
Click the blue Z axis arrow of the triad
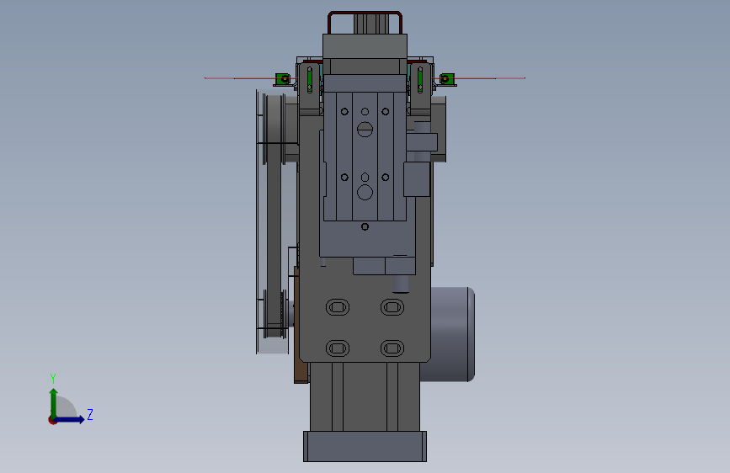click(70, 419)
